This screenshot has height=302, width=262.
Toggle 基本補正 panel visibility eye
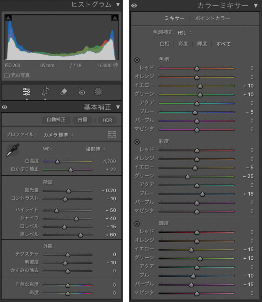coord(4,107)
